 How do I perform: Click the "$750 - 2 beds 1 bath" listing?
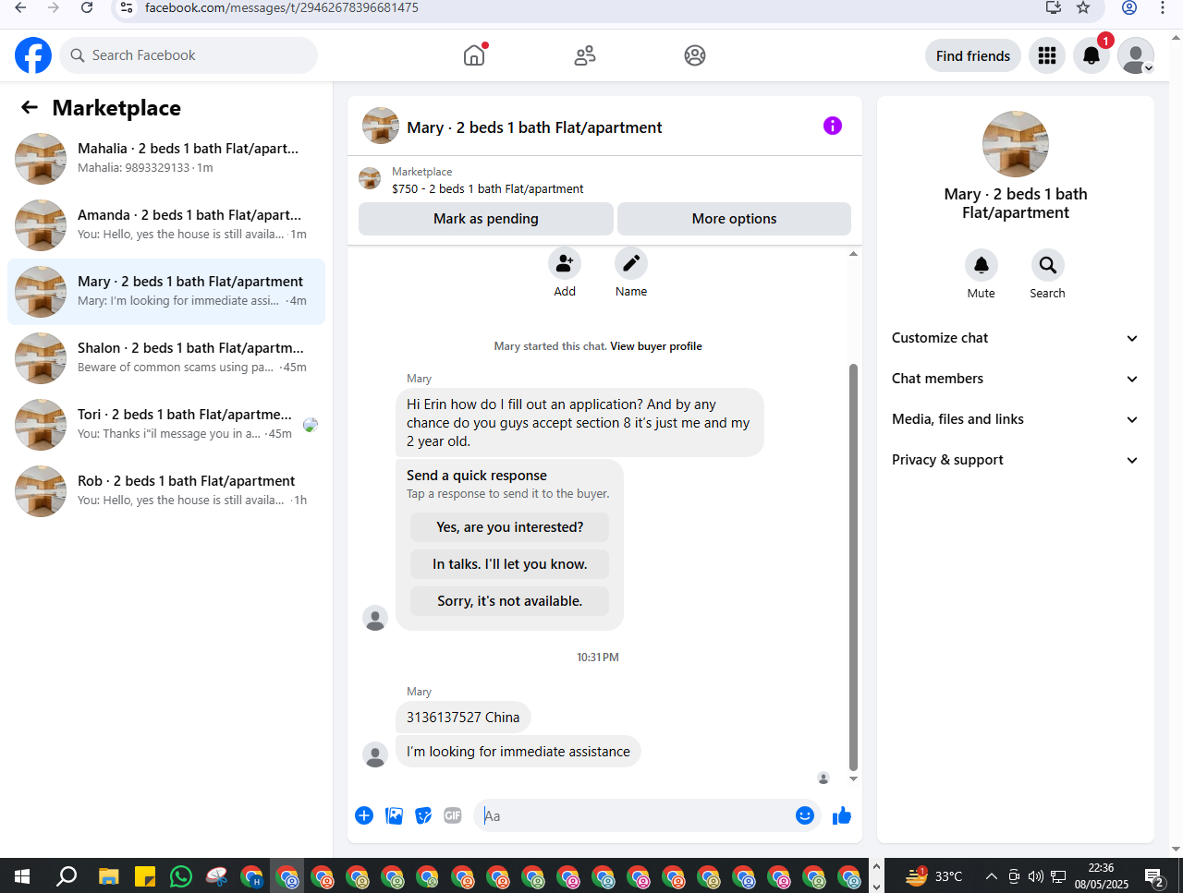point(488,188)
